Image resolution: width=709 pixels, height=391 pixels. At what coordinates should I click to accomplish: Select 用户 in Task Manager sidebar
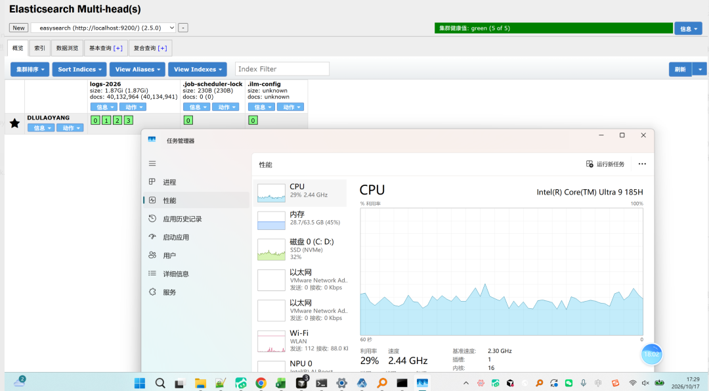(x=196, y=255)
